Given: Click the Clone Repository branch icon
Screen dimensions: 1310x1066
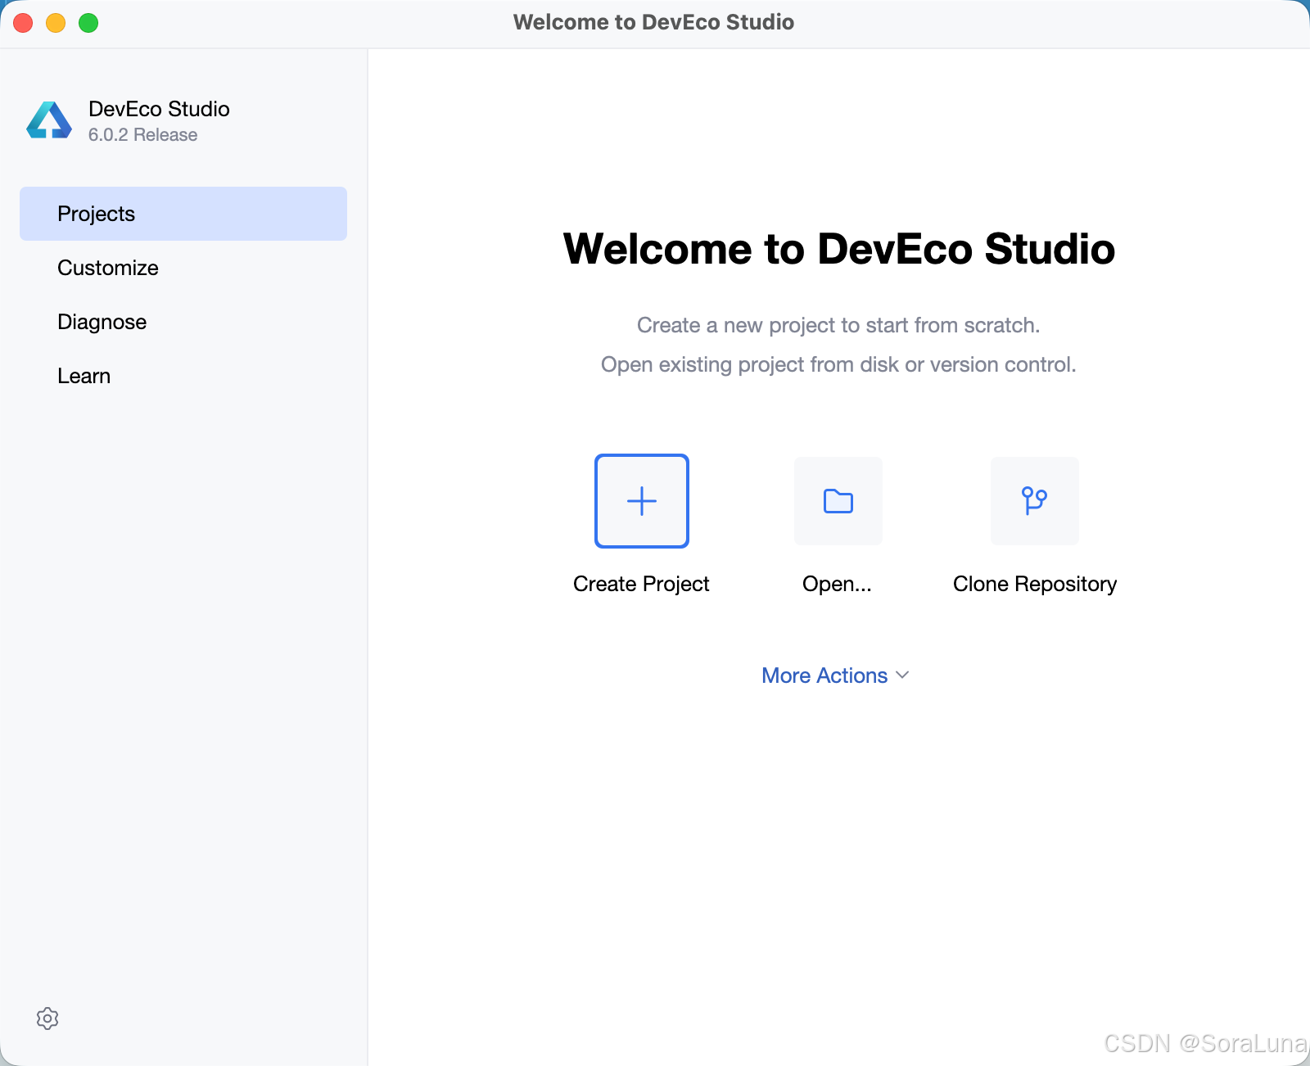Looking at the screenshot, I should [x=1035, y=501].
